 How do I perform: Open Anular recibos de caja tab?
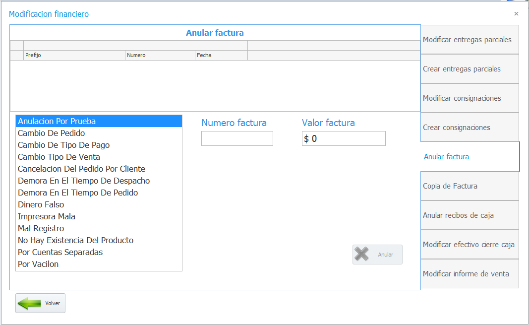point(470,215)
